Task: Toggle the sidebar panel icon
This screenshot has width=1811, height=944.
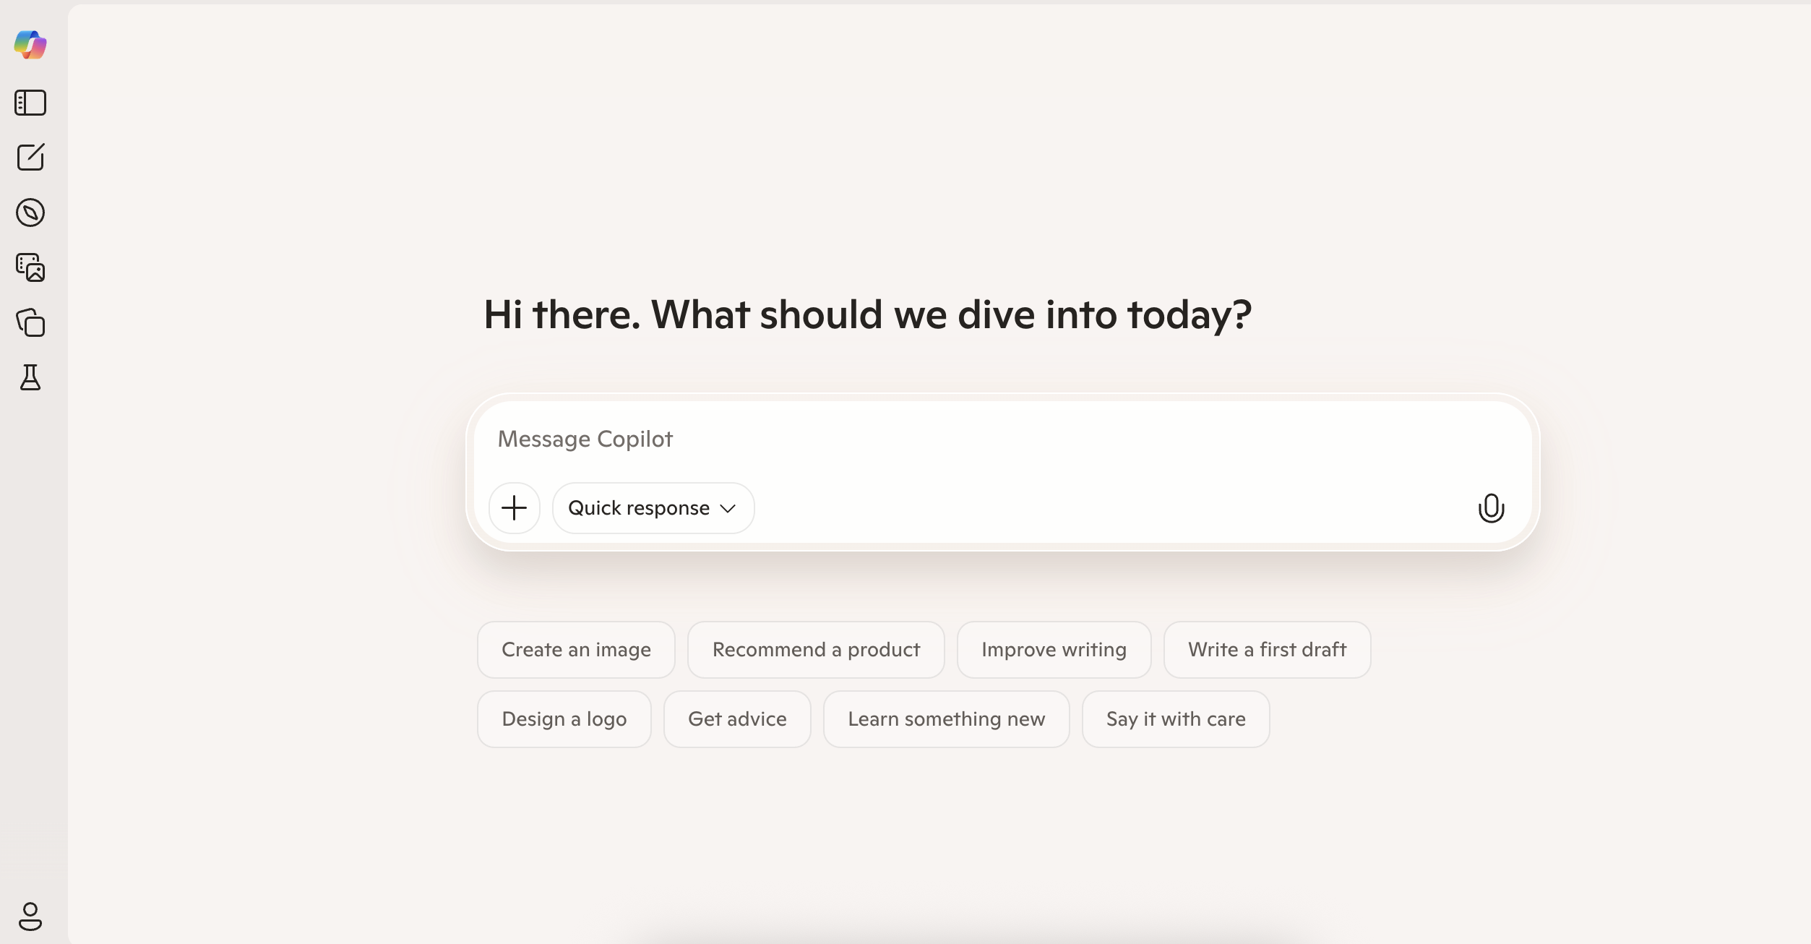Action: [30, 103]
